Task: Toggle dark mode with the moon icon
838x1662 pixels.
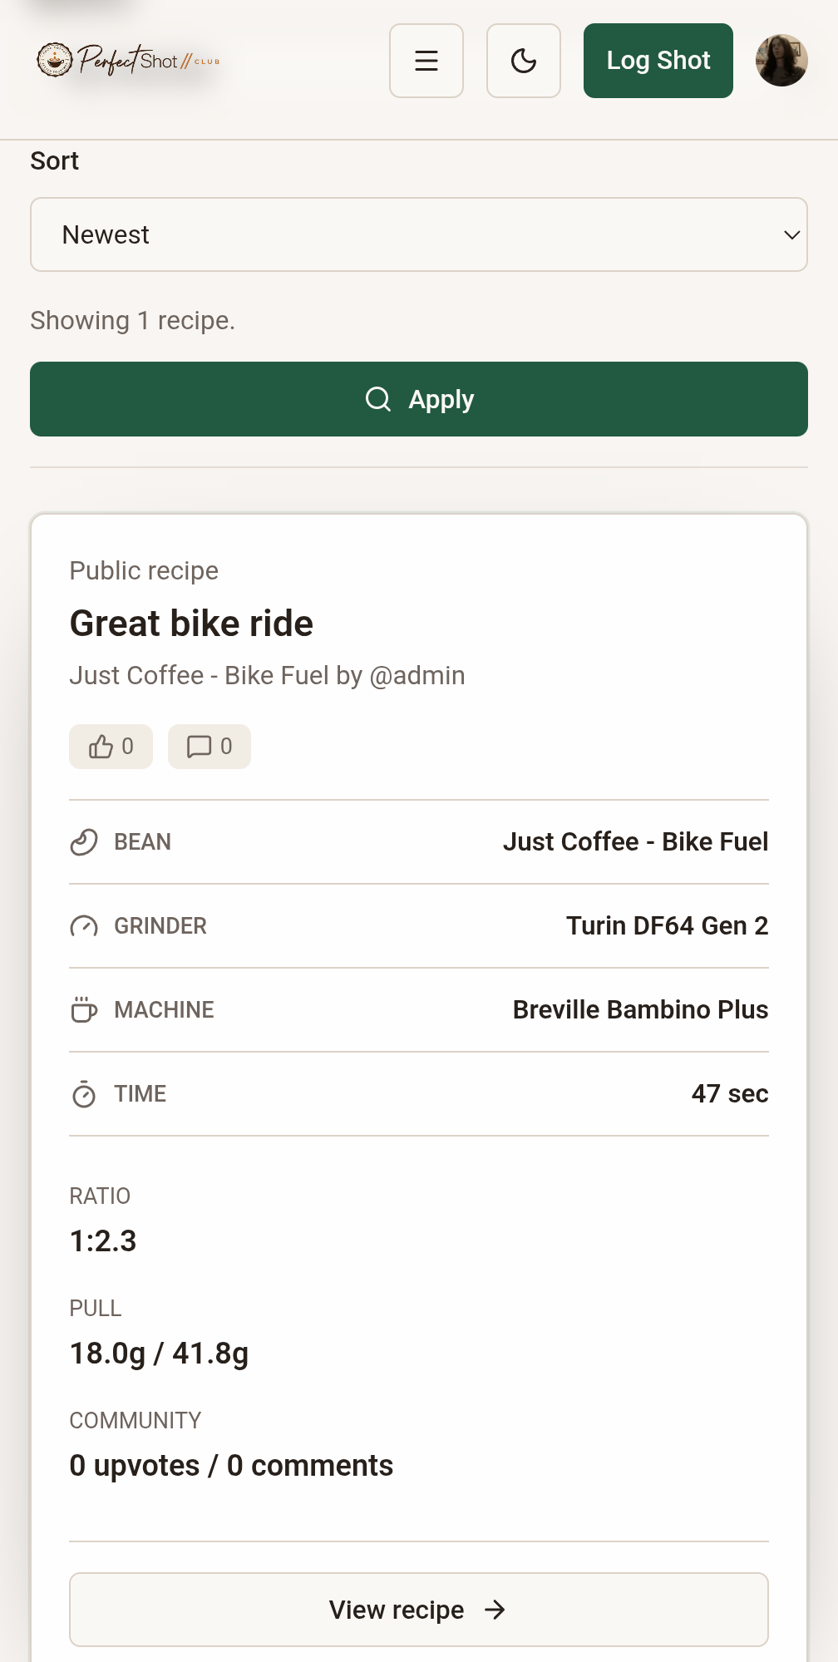Action: (524, 61)
